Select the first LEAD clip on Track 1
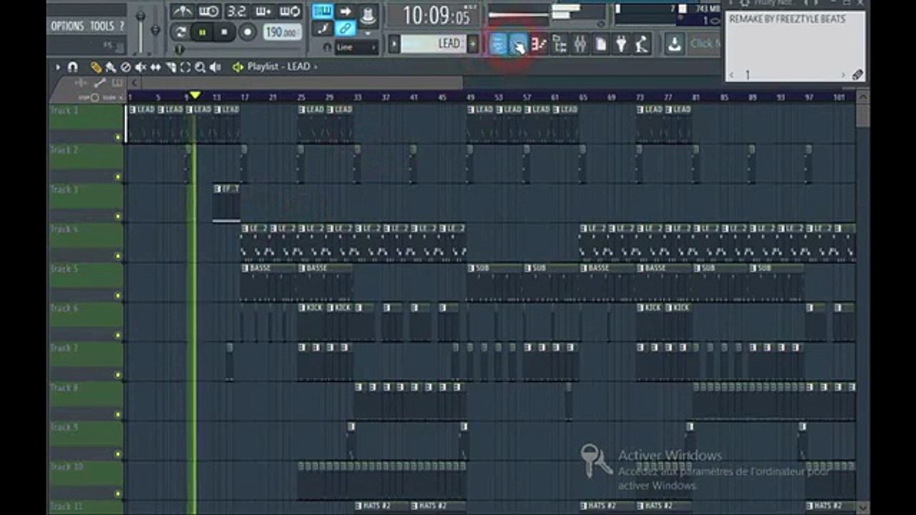 pyautogui.click(x=142, y=124)
